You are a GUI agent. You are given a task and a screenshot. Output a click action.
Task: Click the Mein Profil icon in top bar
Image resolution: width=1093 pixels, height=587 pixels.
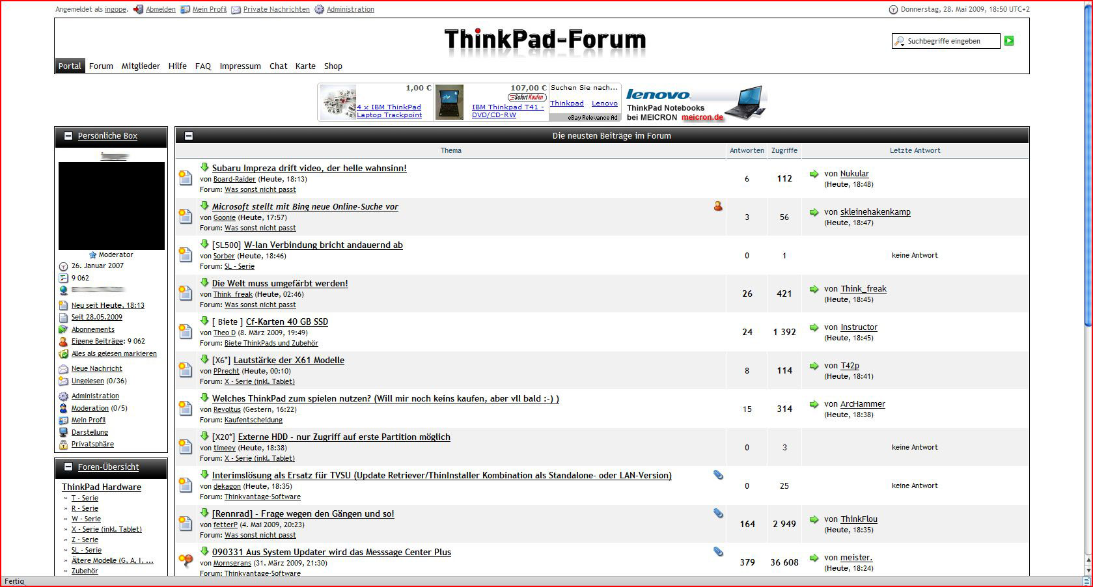(185, 10)
